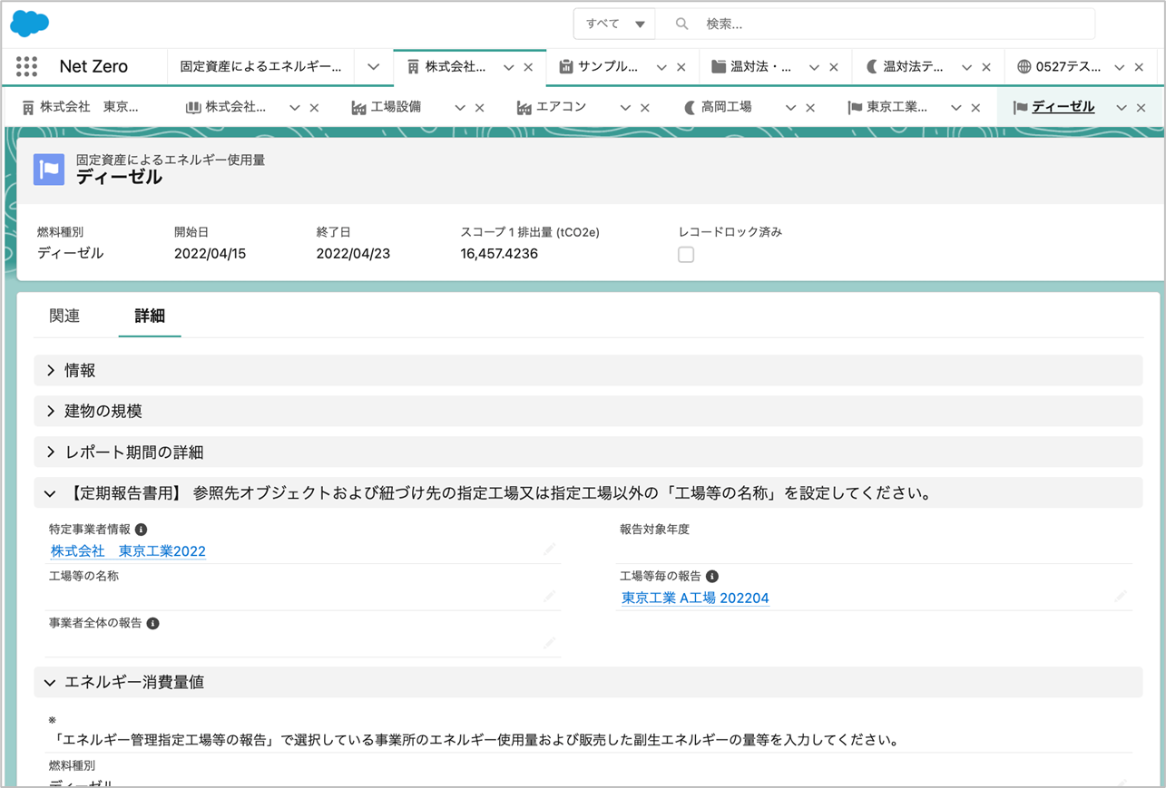
Task: Click the Net Zero app name
Action: [x=93, y=67]
